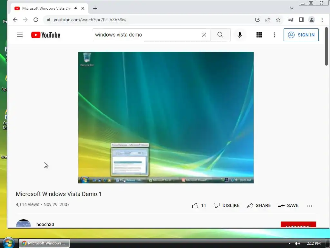Screen dimensions: 330x248
Task: Save the video to a playlist
Action: [288, 205]
